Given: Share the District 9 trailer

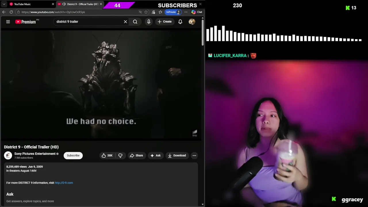Looking at the screenshot, I should 136,156.
